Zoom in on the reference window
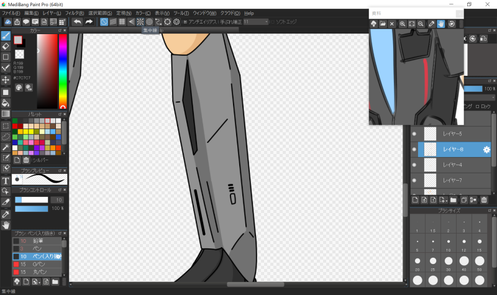Image resolution: width=497 pixels, height=295 pixels. pos(403,24)
